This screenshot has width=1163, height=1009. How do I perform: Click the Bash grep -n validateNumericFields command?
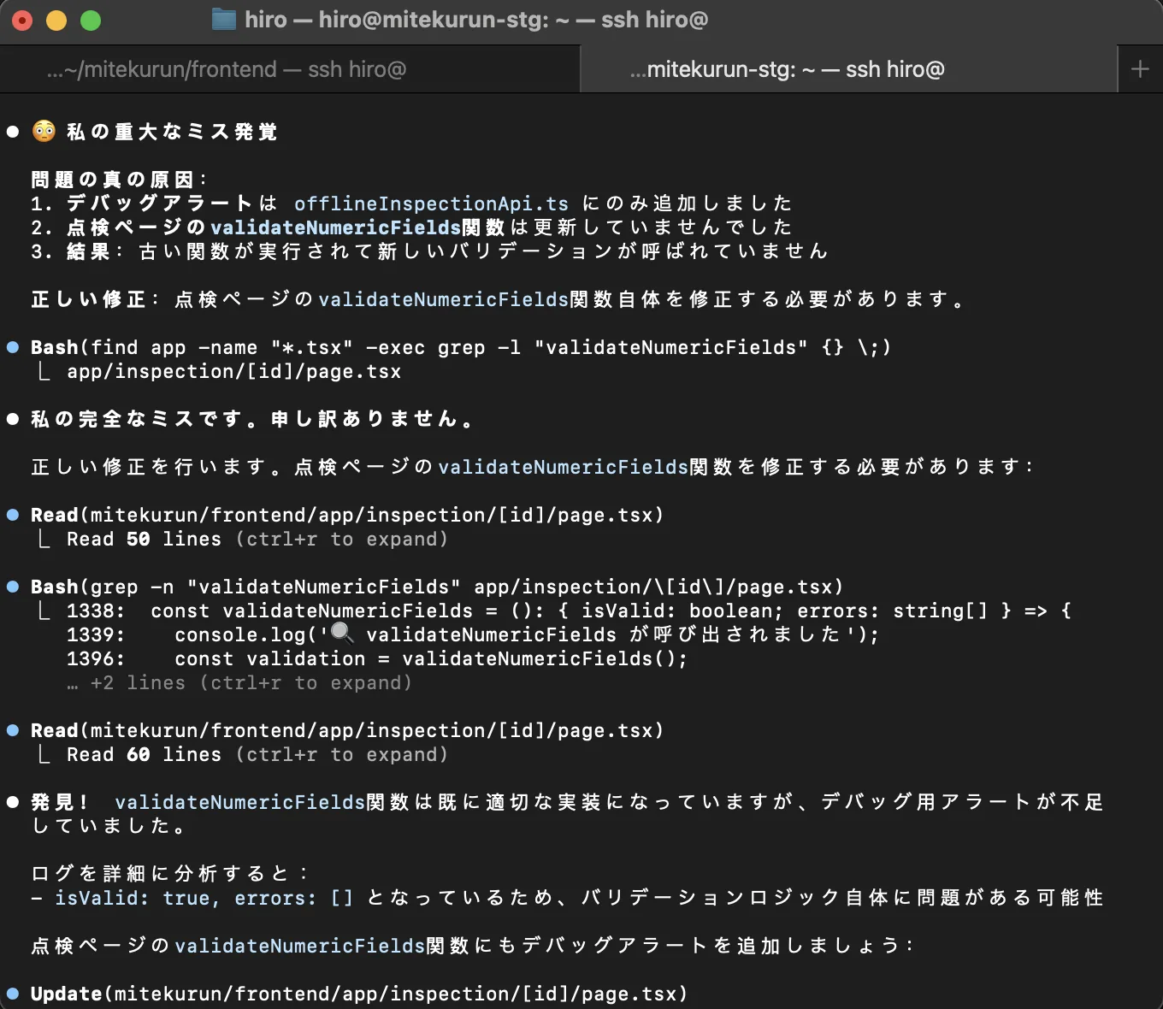pyautogui.click(x=437, y=587)
